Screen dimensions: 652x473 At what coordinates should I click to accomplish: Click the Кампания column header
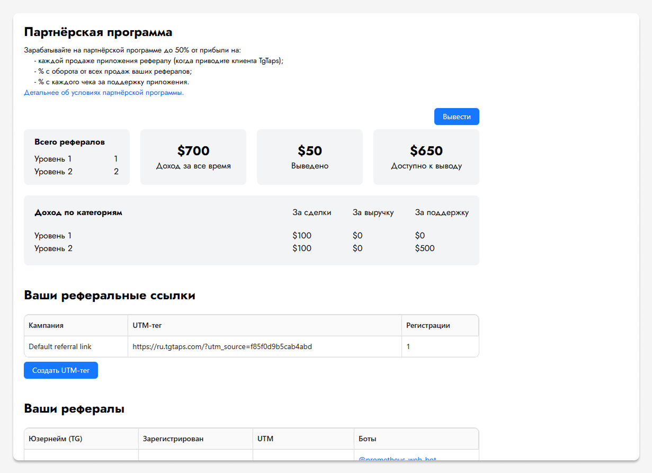pyautogui.click(x=46, y=325)
